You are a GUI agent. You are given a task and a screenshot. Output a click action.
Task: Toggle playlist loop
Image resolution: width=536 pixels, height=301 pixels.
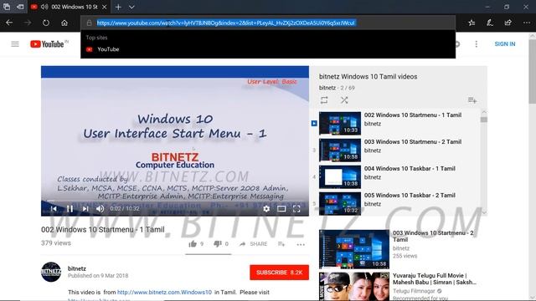[x=324, y=100]
